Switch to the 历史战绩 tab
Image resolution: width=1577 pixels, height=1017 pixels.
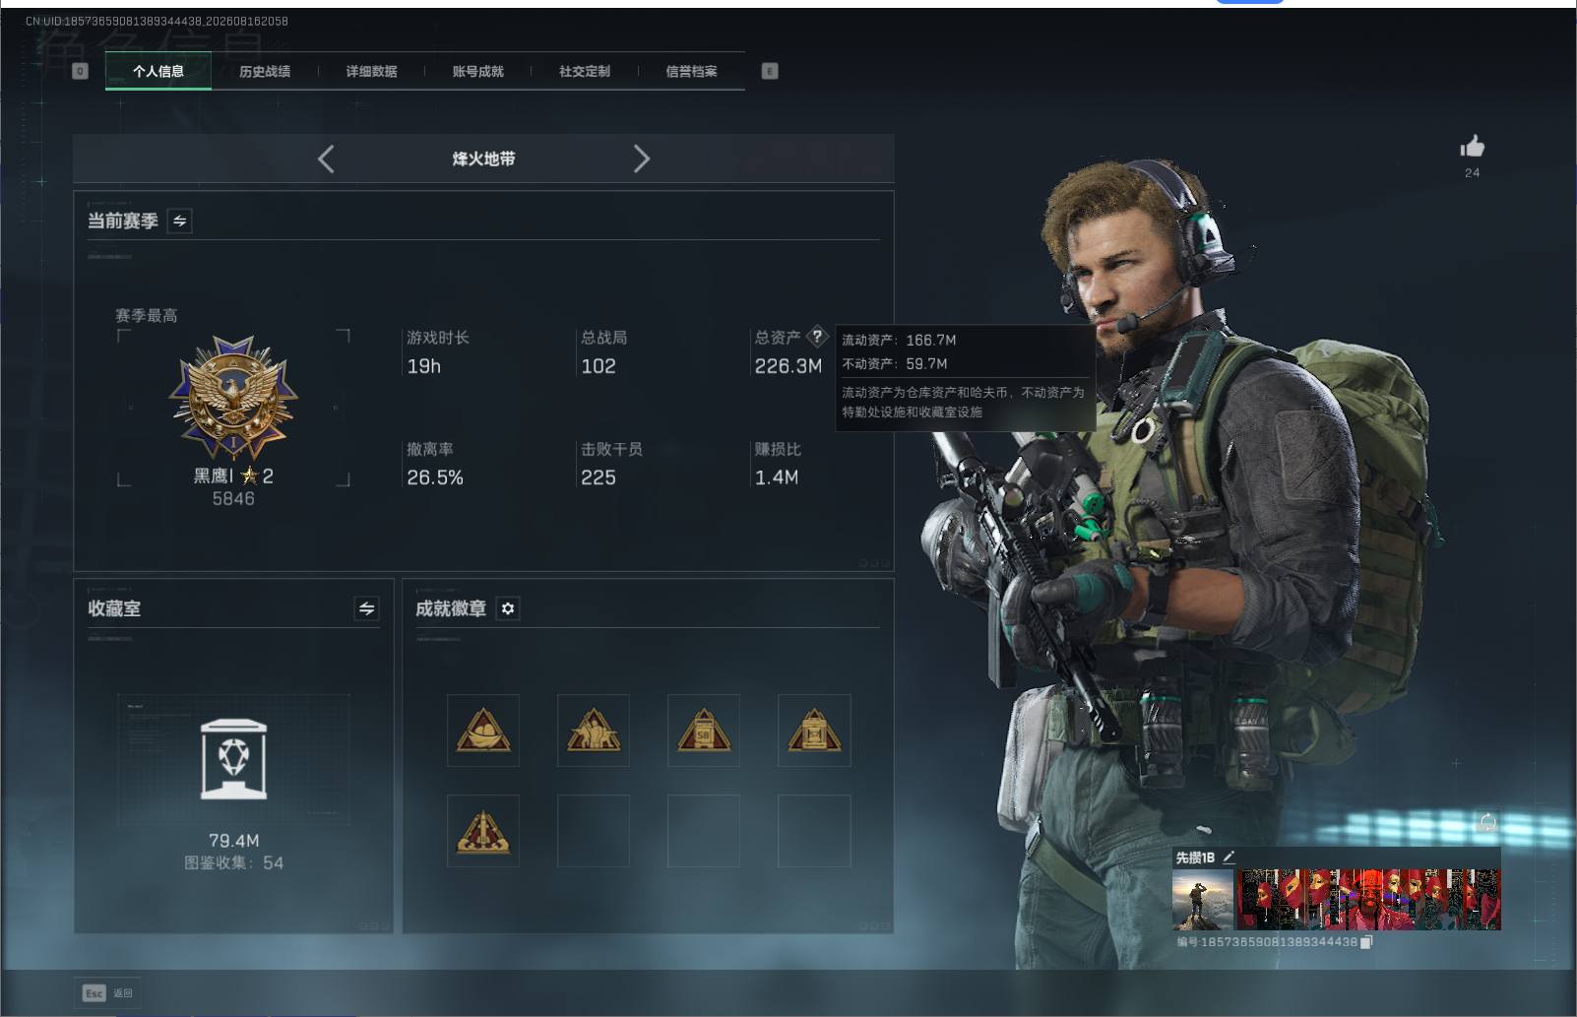click(265, 71)
